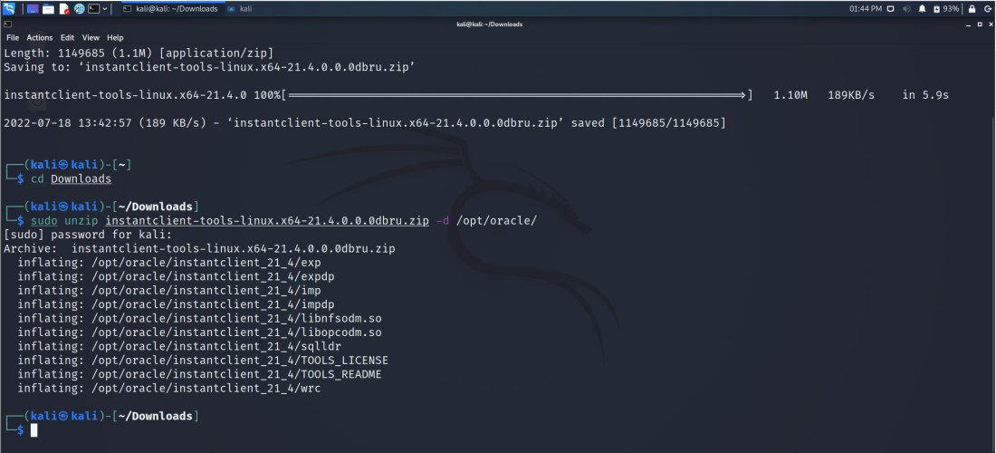Viewport: 996px width, 453px height.
Task: Click the battery 93% indicator
Action: coord(945,8)
